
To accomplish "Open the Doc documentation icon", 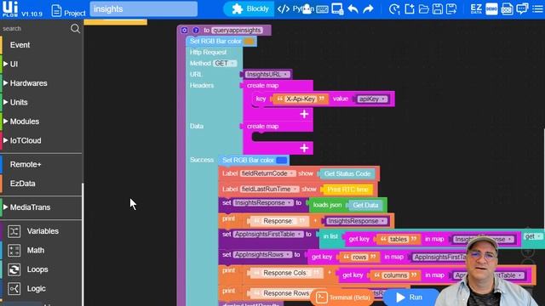I will [x=507, y=9].
